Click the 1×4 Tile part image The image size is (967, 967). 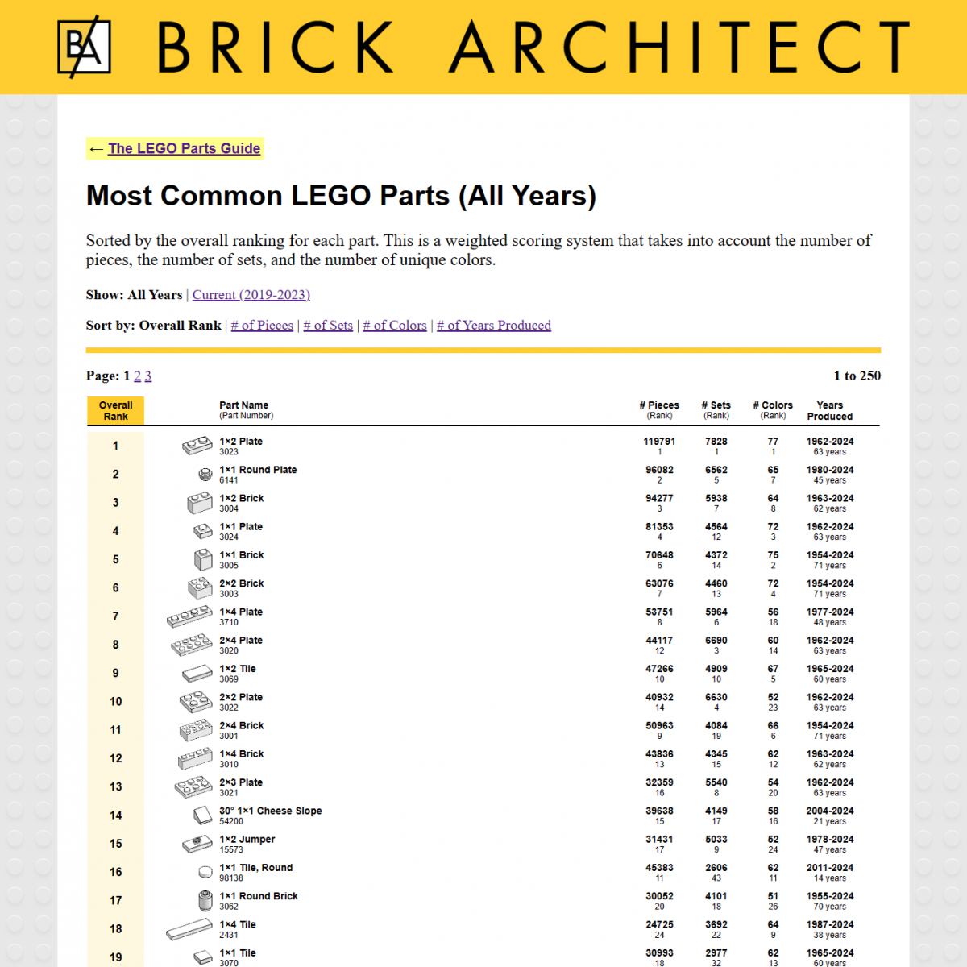pos(189,929)
